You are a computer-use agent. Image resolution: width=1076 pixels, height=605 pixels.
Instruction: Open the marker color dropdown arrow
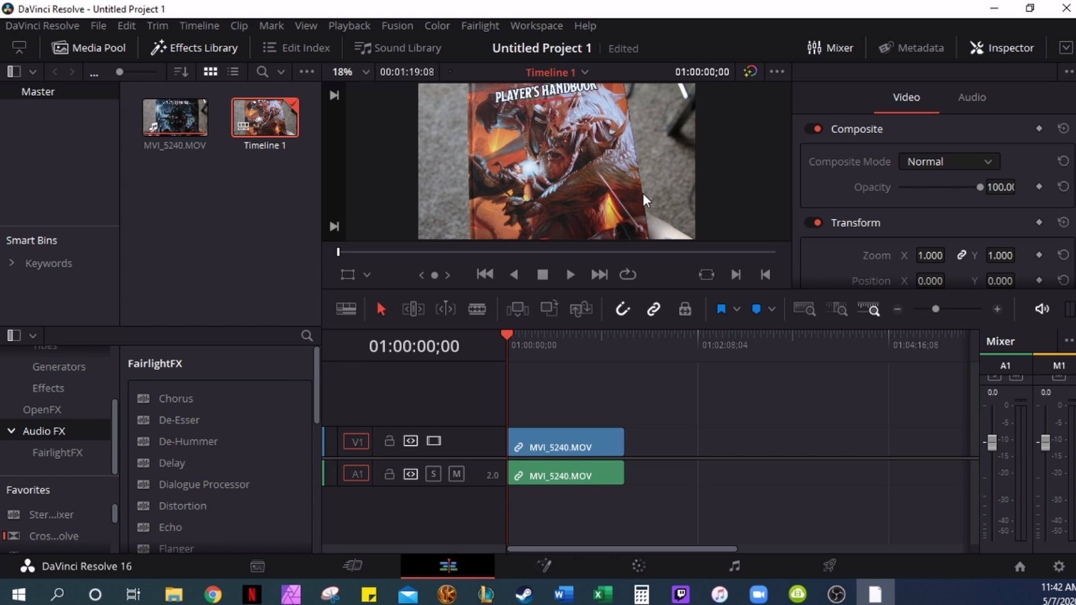(772, 309)
